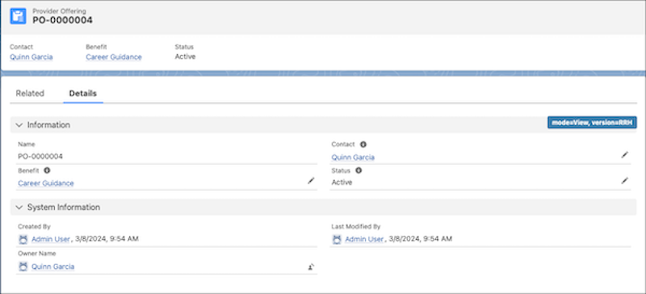
Task: Open Quinn Garcia link in Contact field
Action: (x=353, y=157)
